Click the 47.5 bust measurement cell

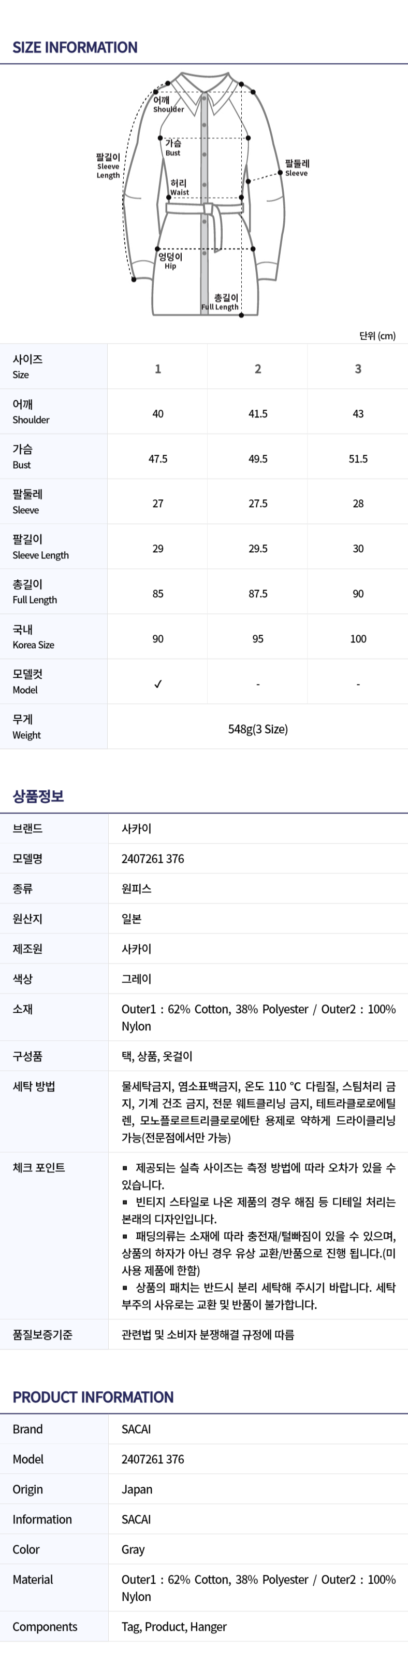[x=158, y=459]
